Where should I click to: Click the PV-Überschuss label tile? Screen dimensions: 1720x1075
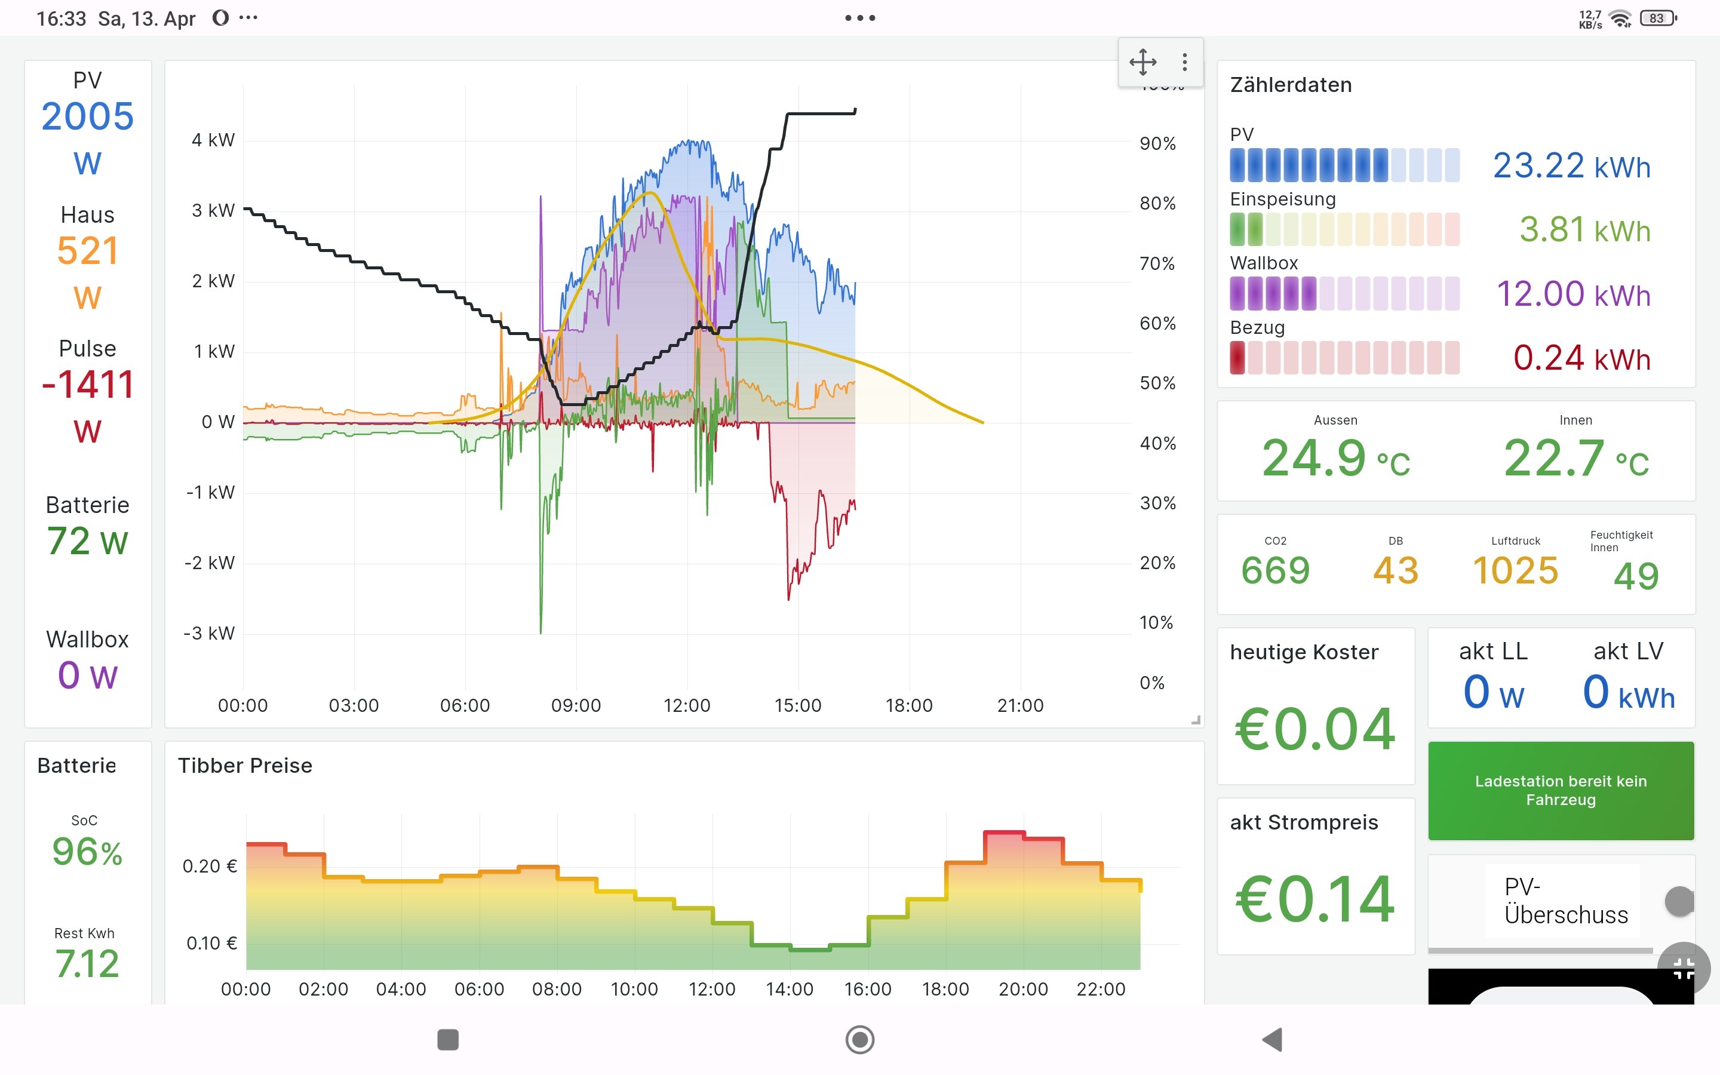click(x=1562, y=901)
